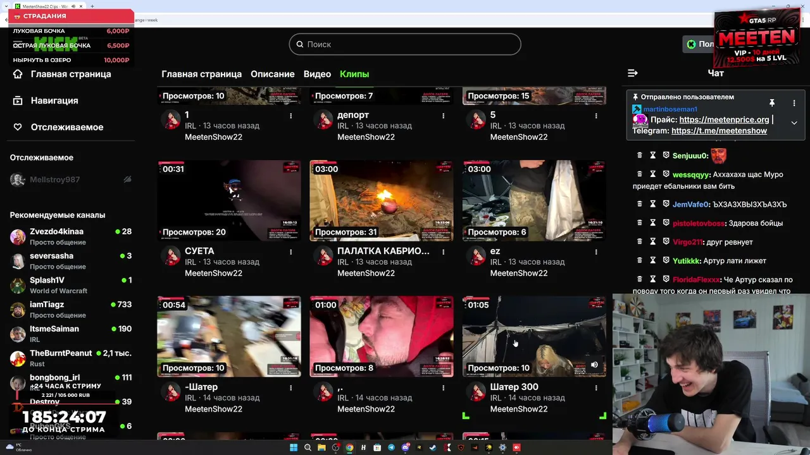The height and width of the screenshot is (455, 810).
Task: Ban Yutikkk using the shield icon
Action: click(x=666, y=260)
